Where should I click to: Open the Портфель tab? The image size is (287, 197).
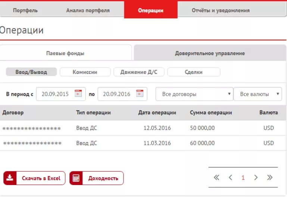coord(25,10)
